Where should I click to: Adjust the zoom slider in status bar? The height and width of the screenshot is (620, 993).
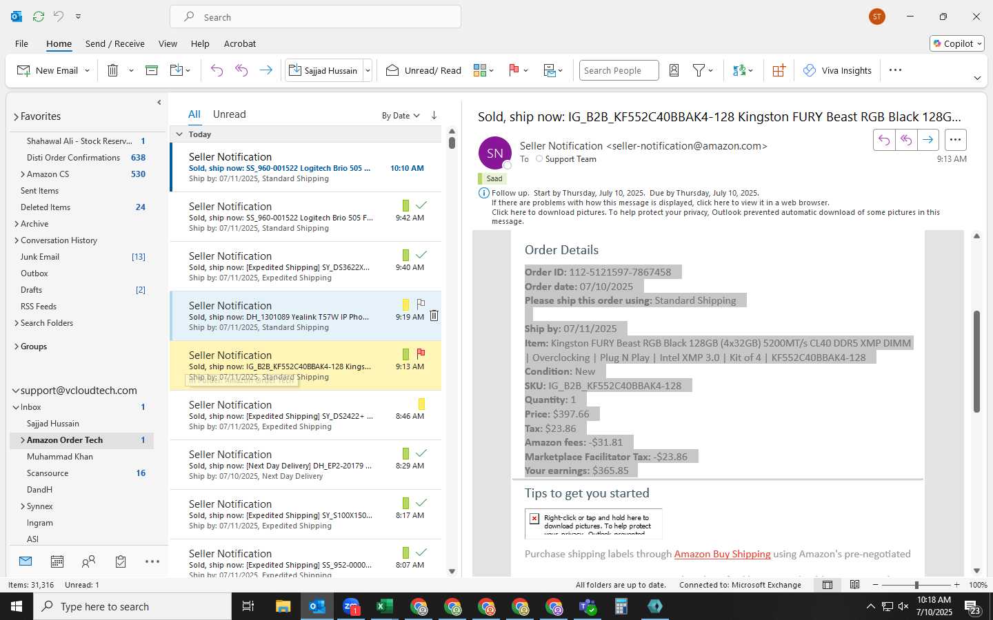916,585
